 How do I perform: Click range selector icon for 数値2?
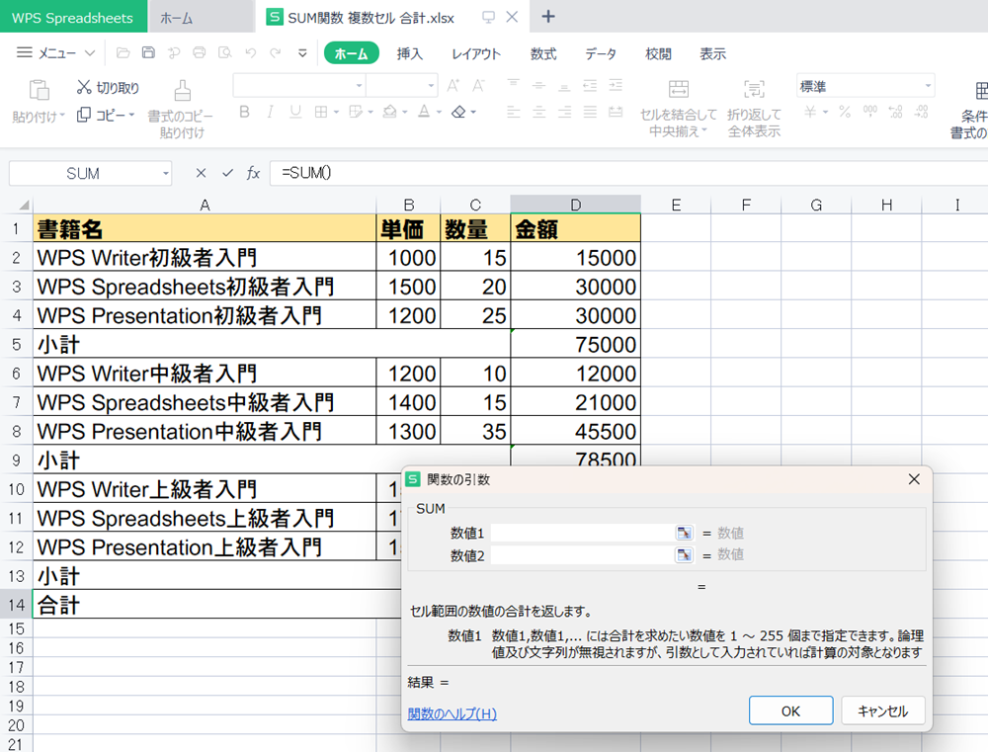684,554
